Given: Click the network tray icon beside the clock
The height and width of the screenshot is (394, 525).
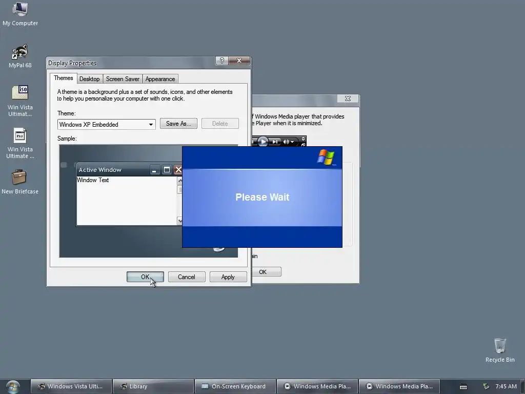Looking at the screenshot, I should pos(486,386).
